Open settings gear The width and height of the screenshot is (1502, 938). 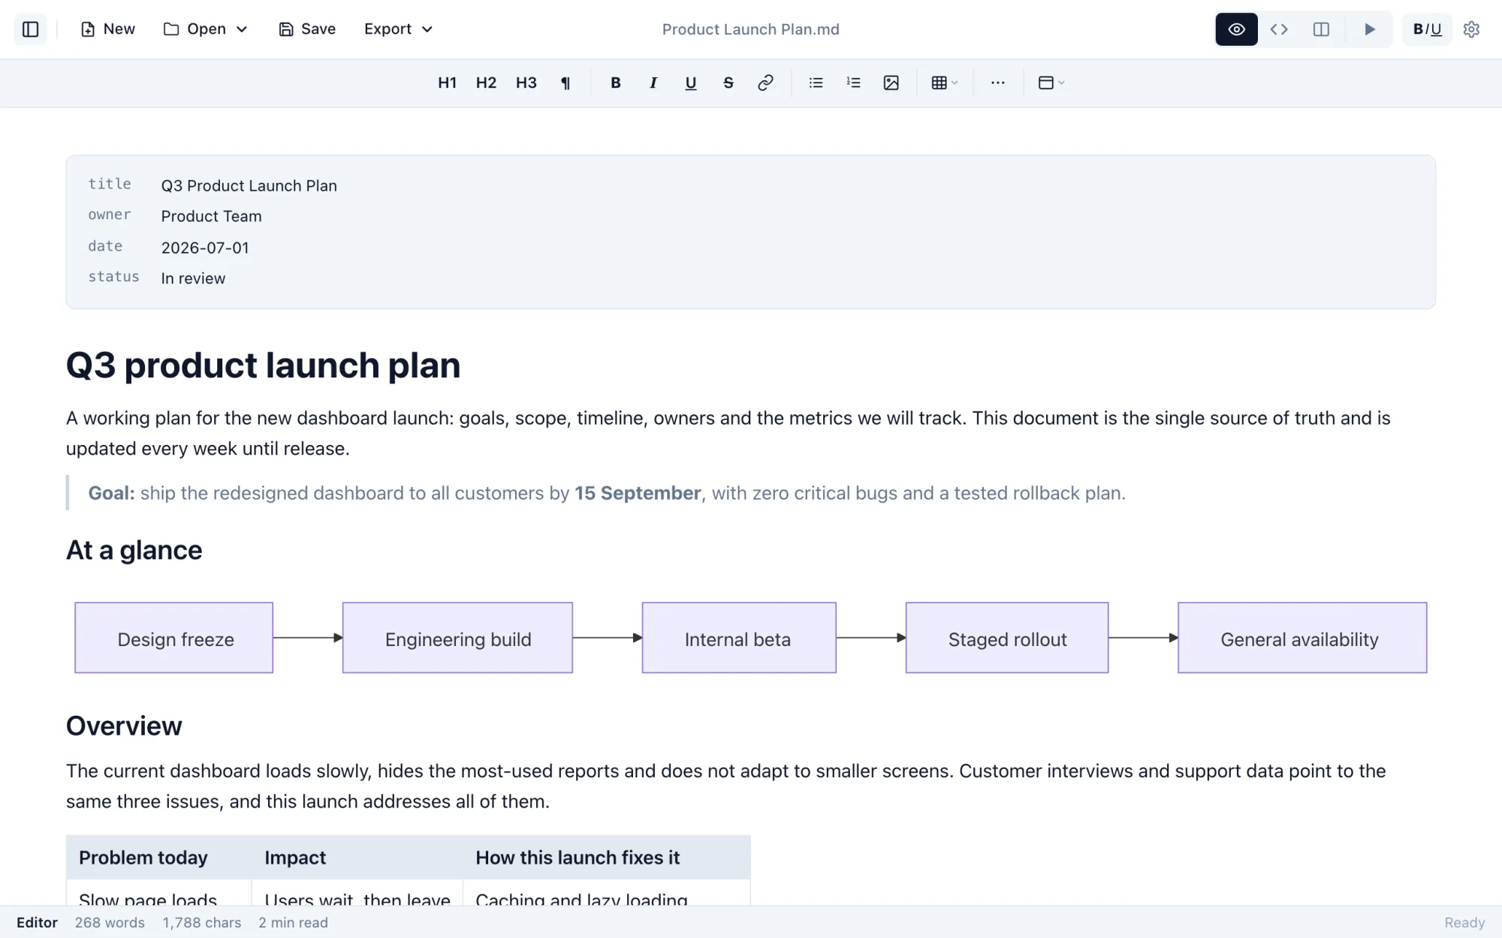coord(1471,29)
